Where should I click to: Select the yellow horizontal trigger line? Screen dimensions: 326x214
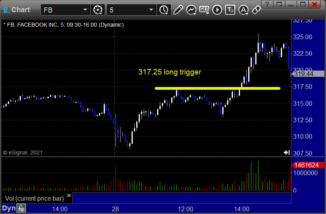pos(218,89)
